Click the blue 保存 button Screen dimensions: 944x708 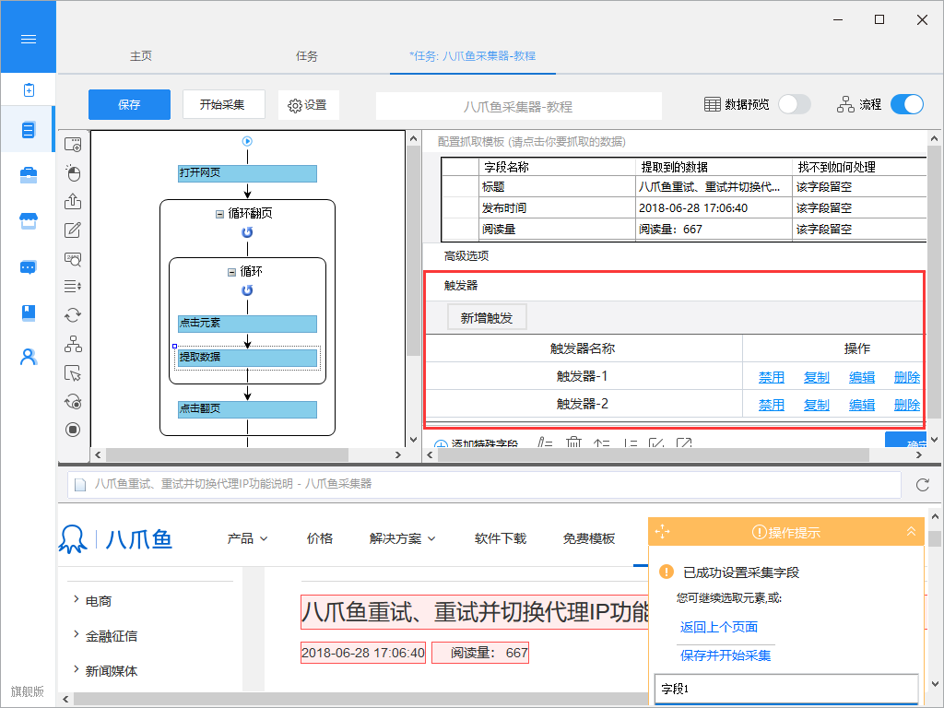pyautogui.click(x=129, y=105)
